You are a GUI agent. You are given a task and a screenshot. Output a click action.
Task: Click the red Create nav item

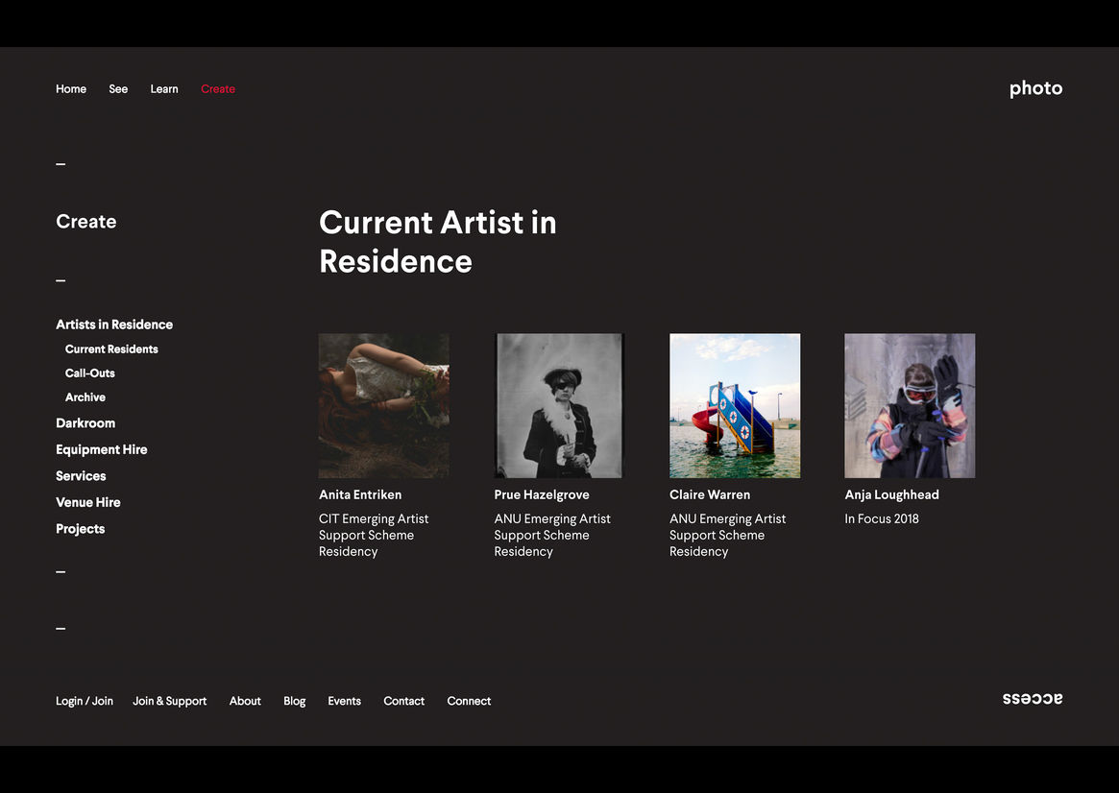click(218, 89)
